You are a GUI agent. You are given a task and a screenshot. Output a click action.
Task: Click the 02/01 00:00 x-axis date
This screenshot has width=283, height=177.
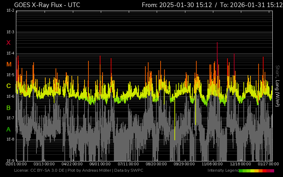[16, 164]
